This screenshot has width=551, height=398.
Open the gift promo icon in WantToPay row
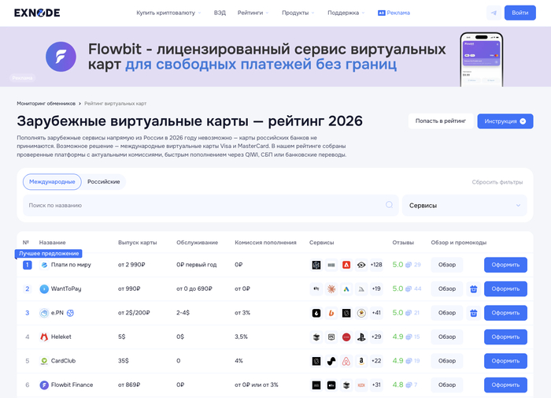474,289
